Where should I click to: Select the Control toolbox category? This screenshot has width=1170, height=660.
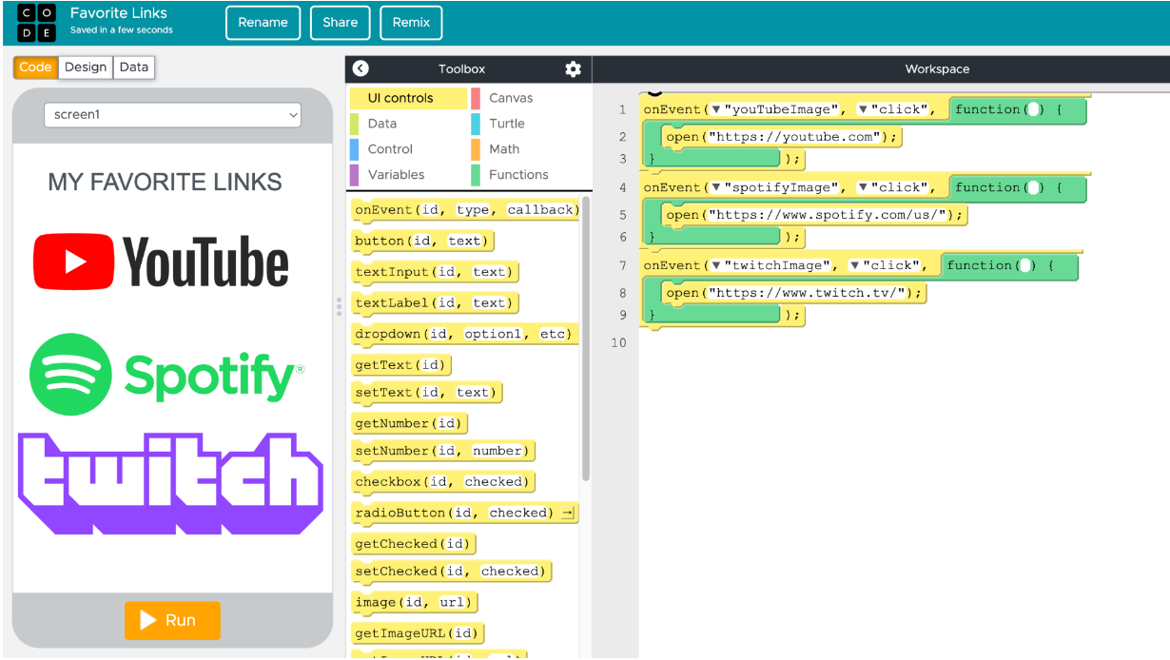coord(408,149)
